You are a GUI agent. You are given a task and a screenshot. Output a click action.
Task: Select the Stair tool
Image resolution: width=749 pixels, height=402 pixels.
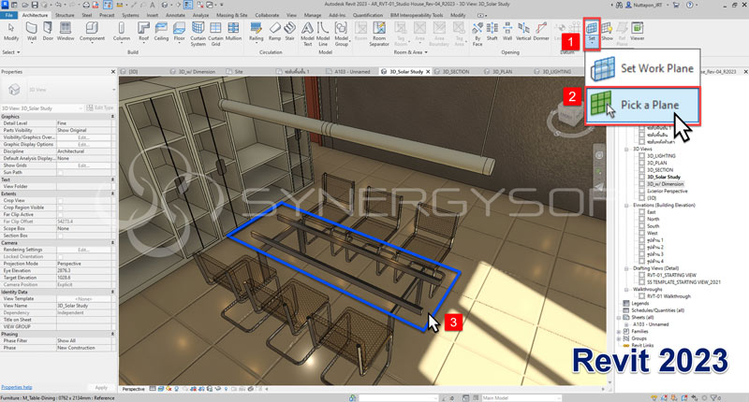tap(290, 32)
